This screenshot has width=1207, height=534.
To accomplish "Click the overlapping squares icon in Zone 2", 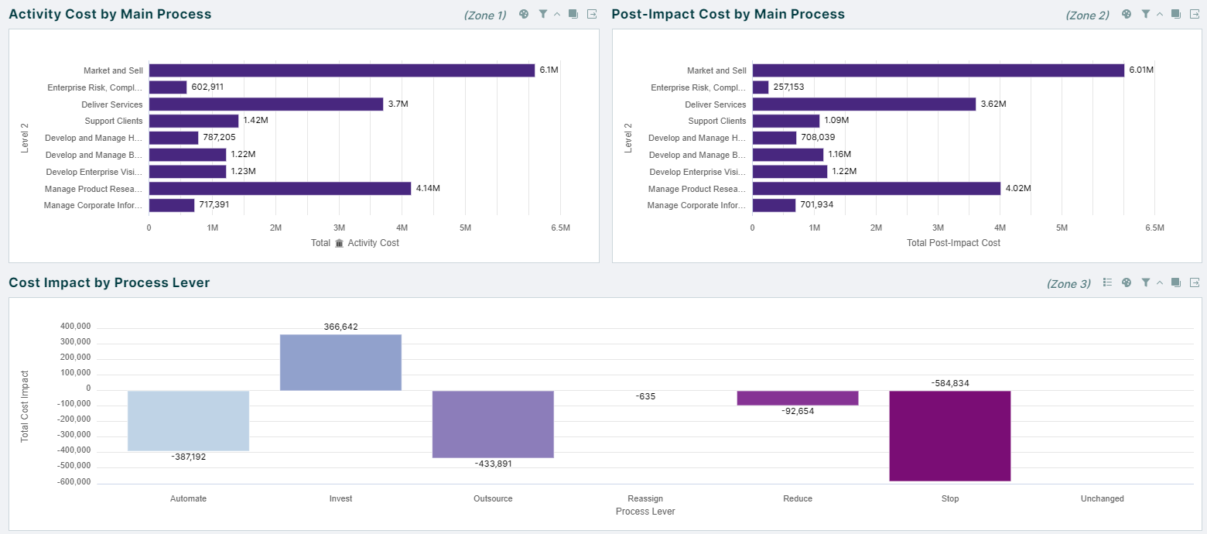I will [1175, 14].
